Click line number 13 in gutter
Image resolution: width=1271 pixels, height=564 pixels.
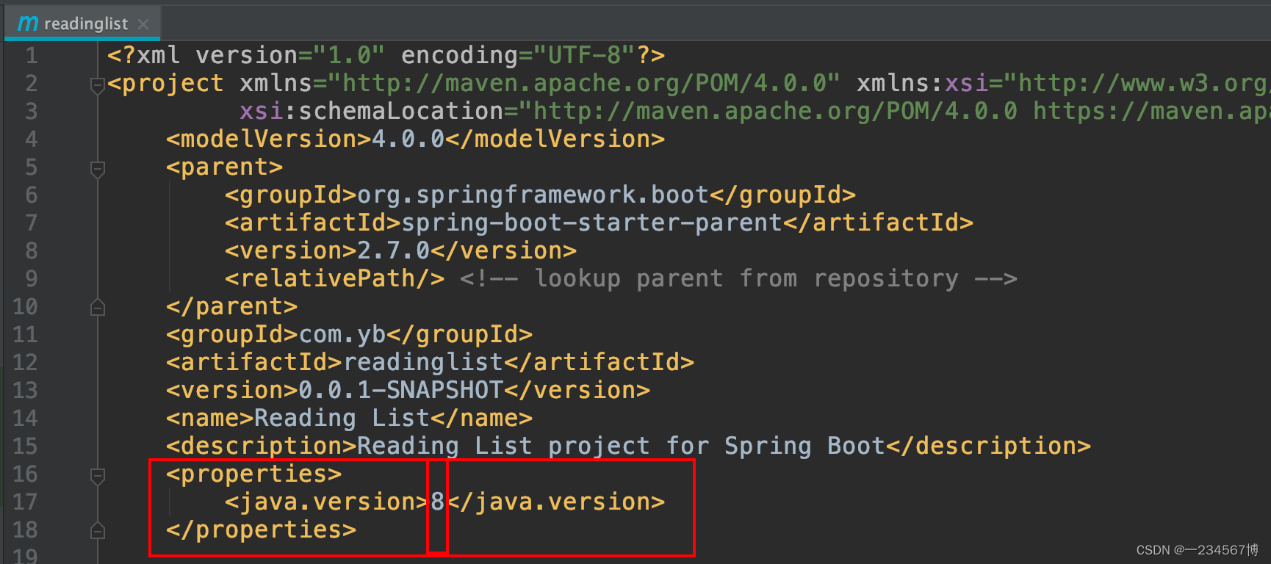(25, 391)
